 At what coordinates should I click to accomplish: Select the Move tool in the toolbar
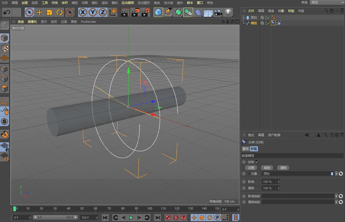[x=40, y=12]
